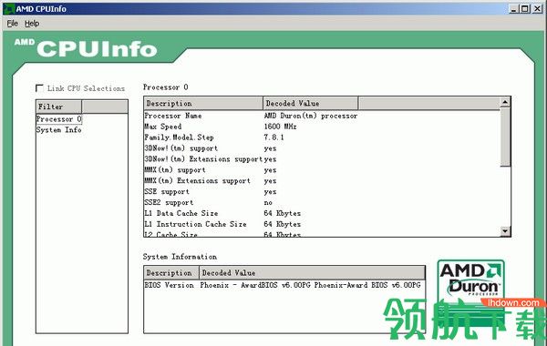
Task: Click the Filter column header
Action: pos(59,107)
